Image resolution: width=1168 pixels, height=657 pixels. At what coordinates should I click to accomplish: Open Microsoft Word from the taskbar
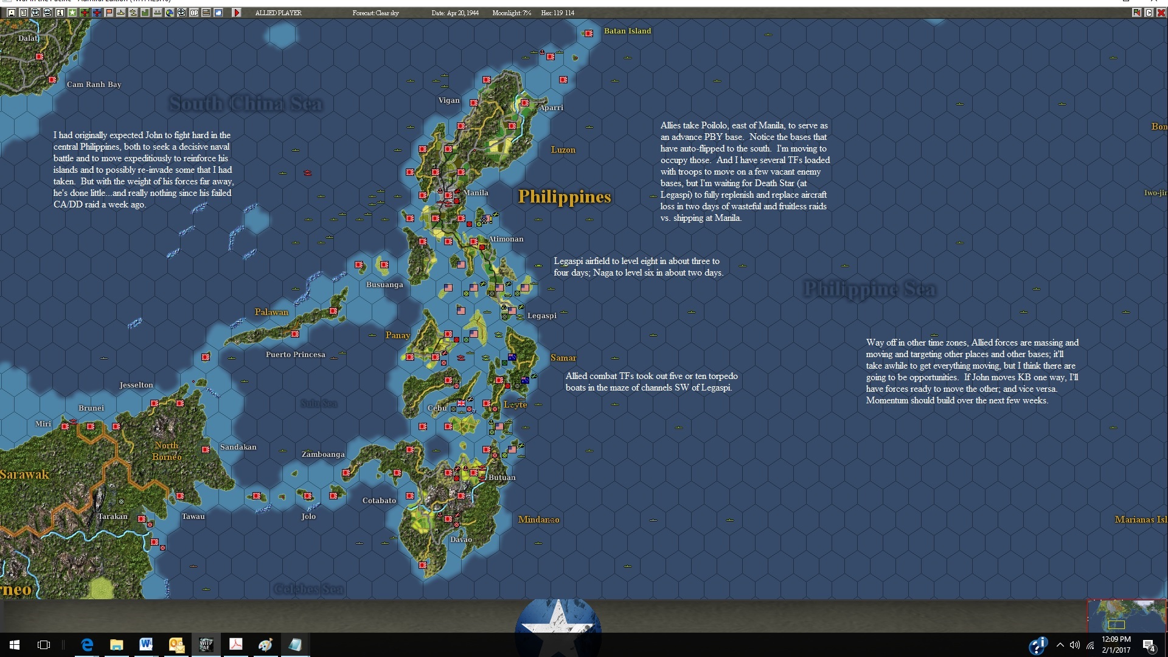tap(146, 645)
